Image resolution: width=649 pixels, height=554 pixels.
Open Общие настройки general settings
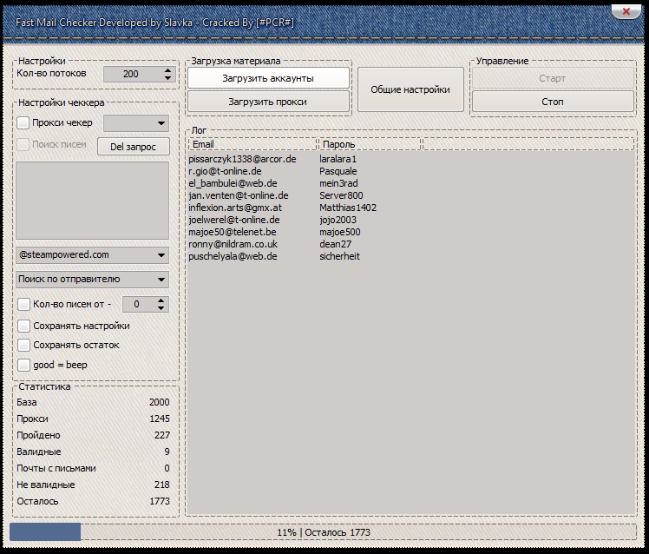point(410,89)
